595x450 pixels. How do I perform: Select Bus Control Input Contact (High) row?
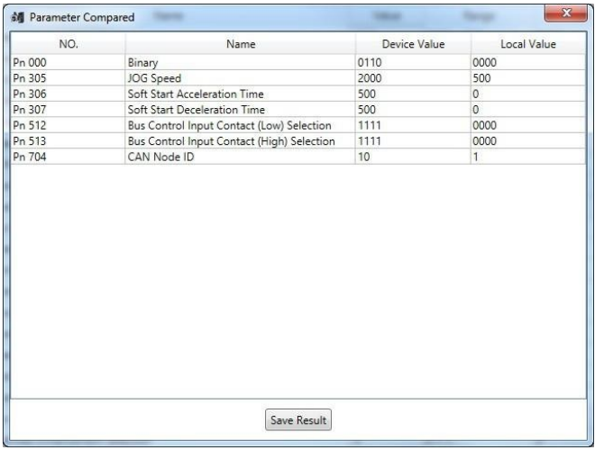point(298,141)
